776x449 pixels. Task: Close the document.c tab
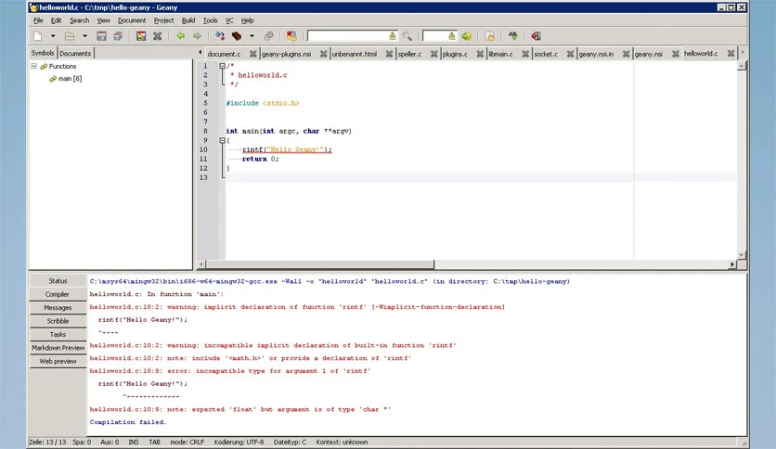(x=252, y=54)
